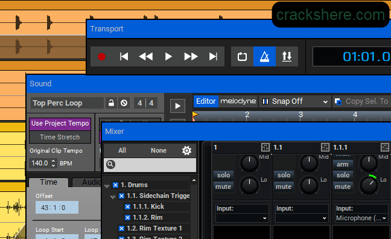
Task: Solo mixer channel 1
Action: click(x=223, y=175)
